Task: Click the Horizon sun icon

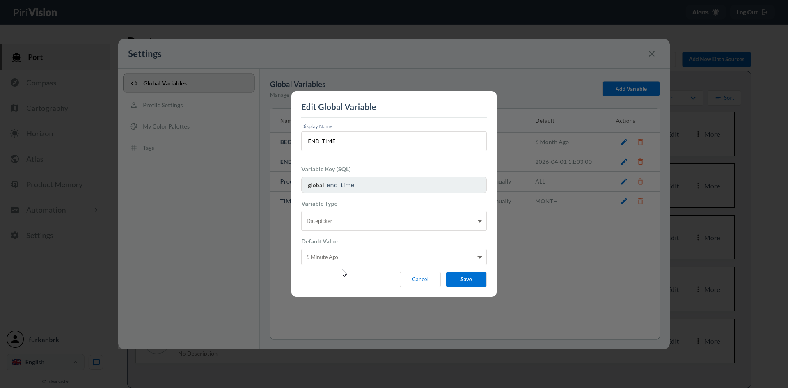Action: click(x=15, y=133)
